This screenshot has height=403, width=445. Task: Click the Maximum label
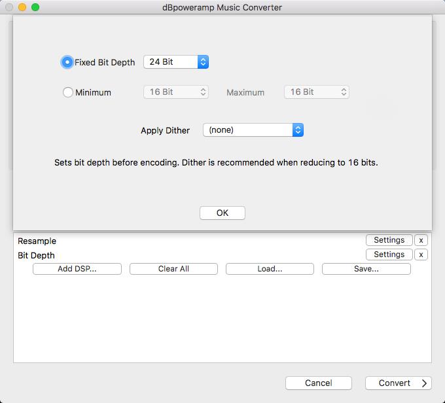[245, 92]
